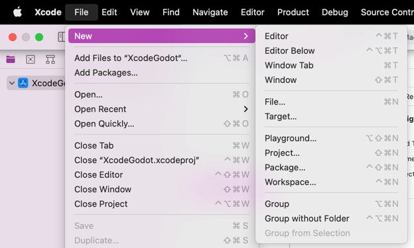The height and width of the screenshot is (248, 414).
Task: Choose Close Editor menu item
Action: coord(162,174)
